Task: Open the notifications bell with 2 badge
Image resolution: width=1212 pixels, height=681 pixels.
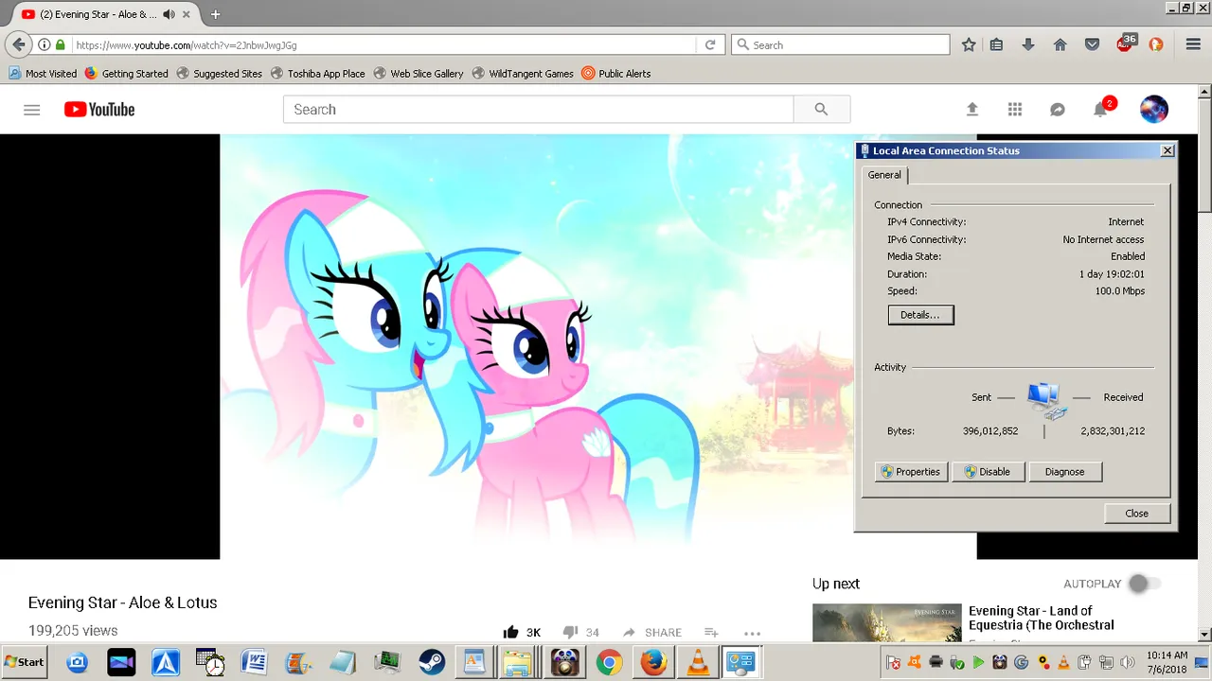Action: click(x=1102, y=108)
